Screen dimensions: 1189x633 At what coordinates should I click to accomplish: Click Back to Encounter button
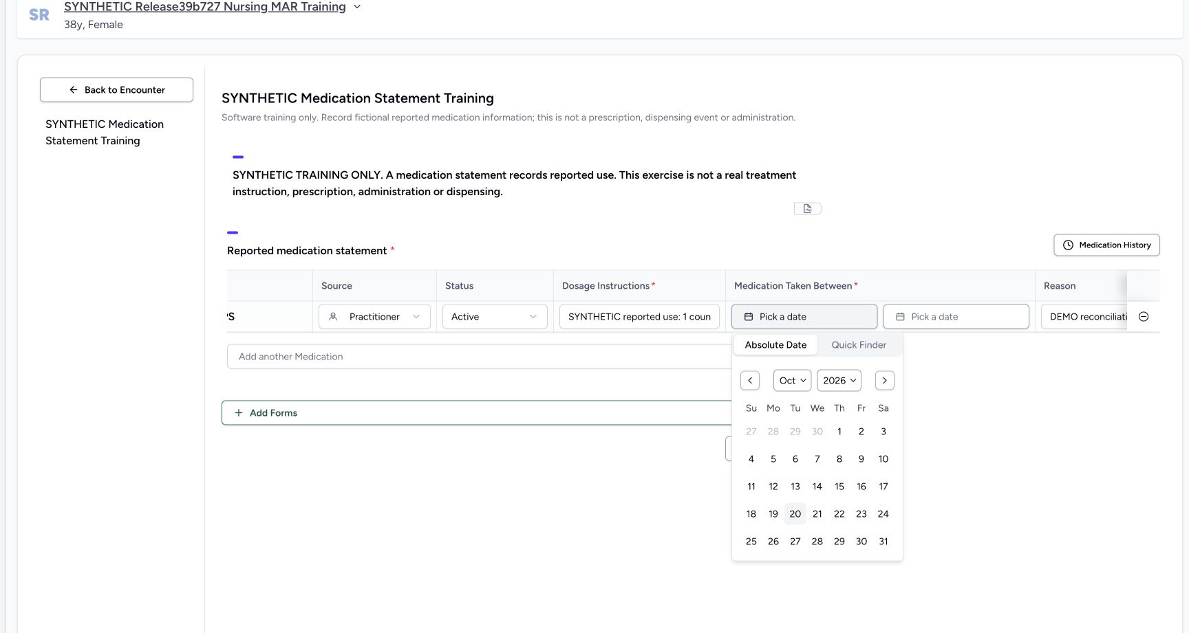(x=116, y=90)
